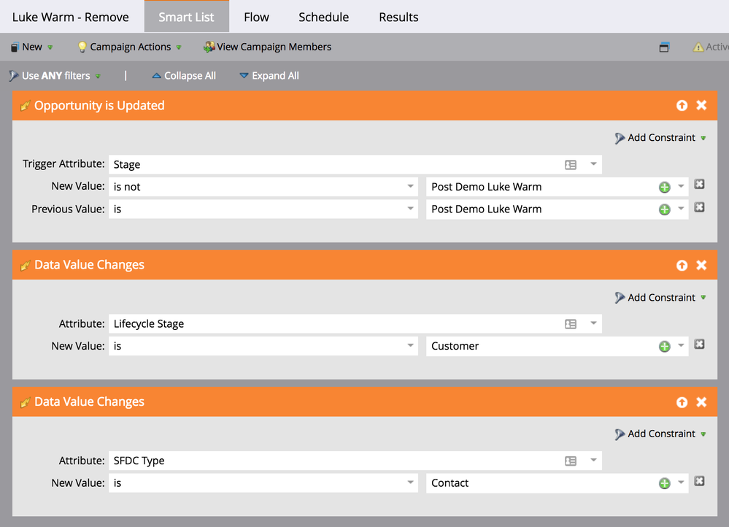729x527 pixels.
Task: Open the Schedule tab
Action: (x=323, y=17)
